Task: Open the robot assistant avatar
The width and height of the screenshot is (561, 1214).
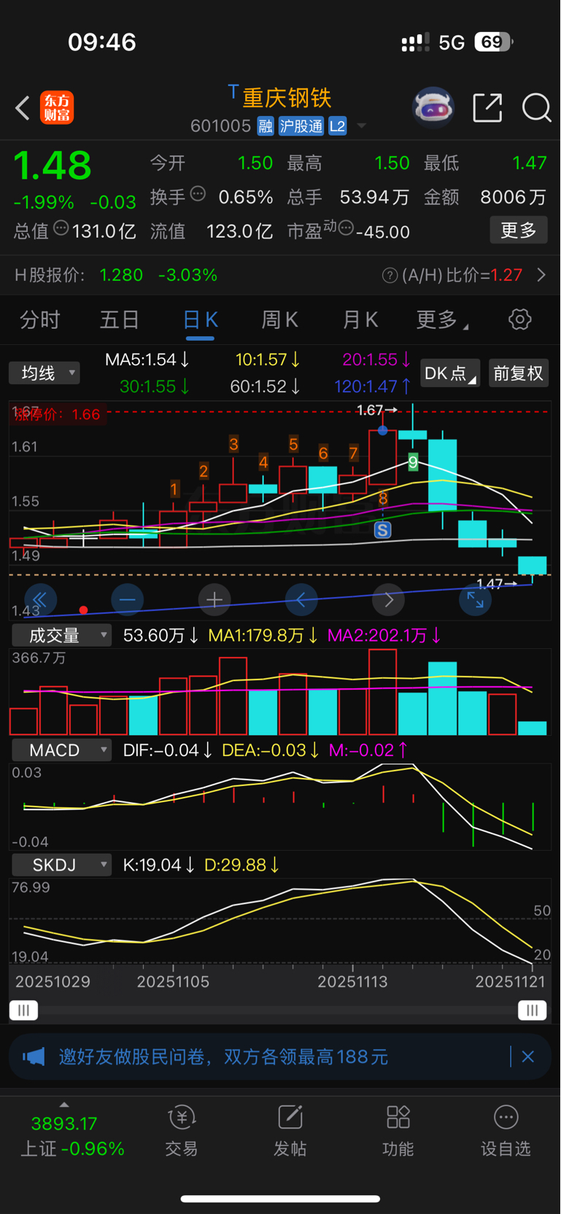Action: click(433, 108)
